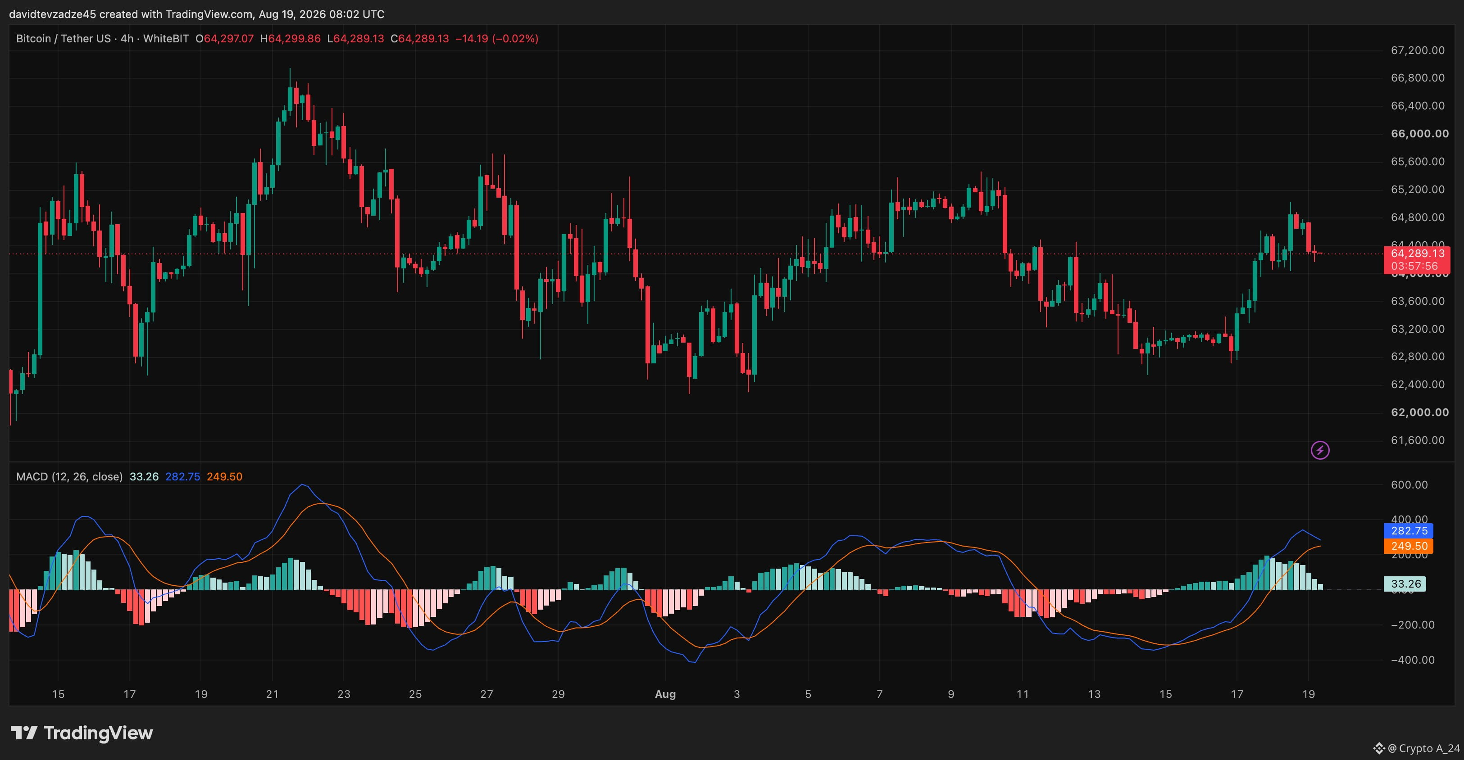Viewport: 1464px width, 760px height.
Task: Click the 67,200.00 price scale label
Action: [x=1418, y=50]
